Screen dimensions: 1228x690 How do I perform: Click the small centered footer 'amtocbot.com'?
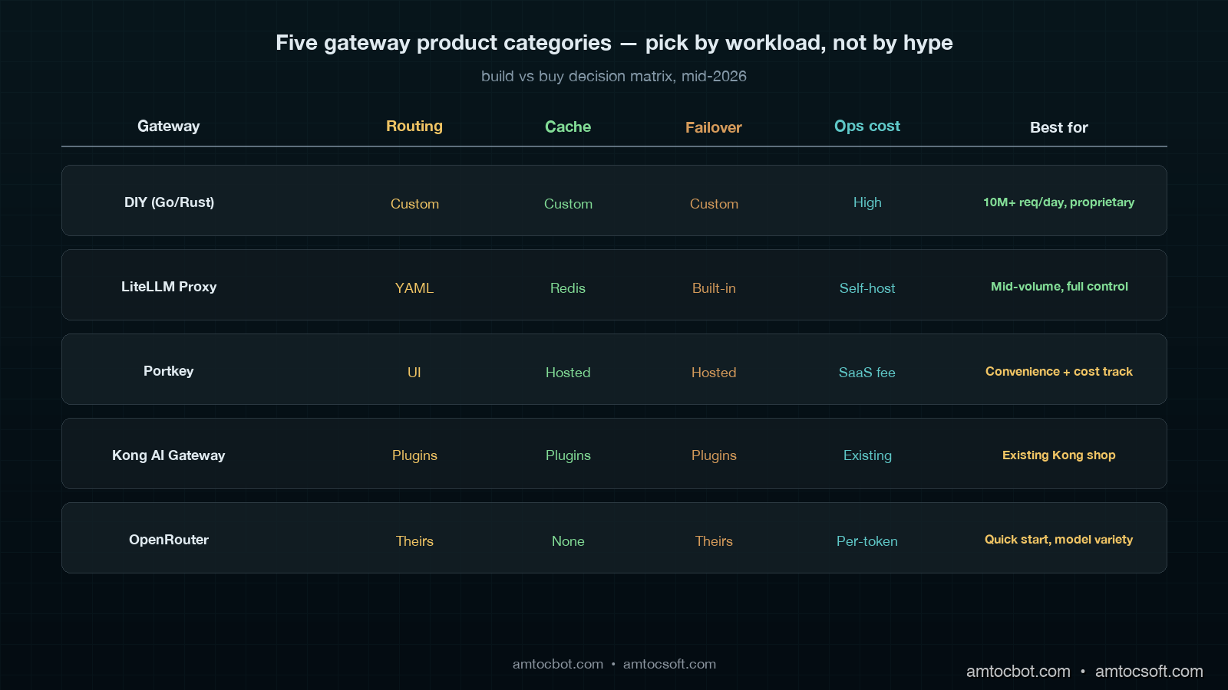point(558,664)
